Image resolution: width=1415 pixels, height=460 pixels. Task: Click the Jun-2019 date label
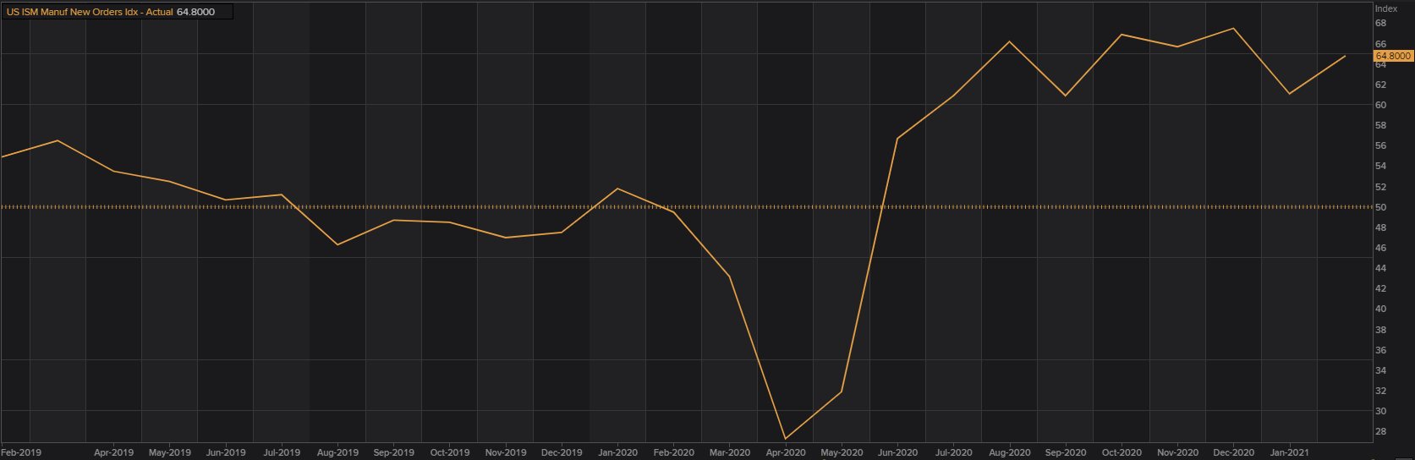click(226, 452)
